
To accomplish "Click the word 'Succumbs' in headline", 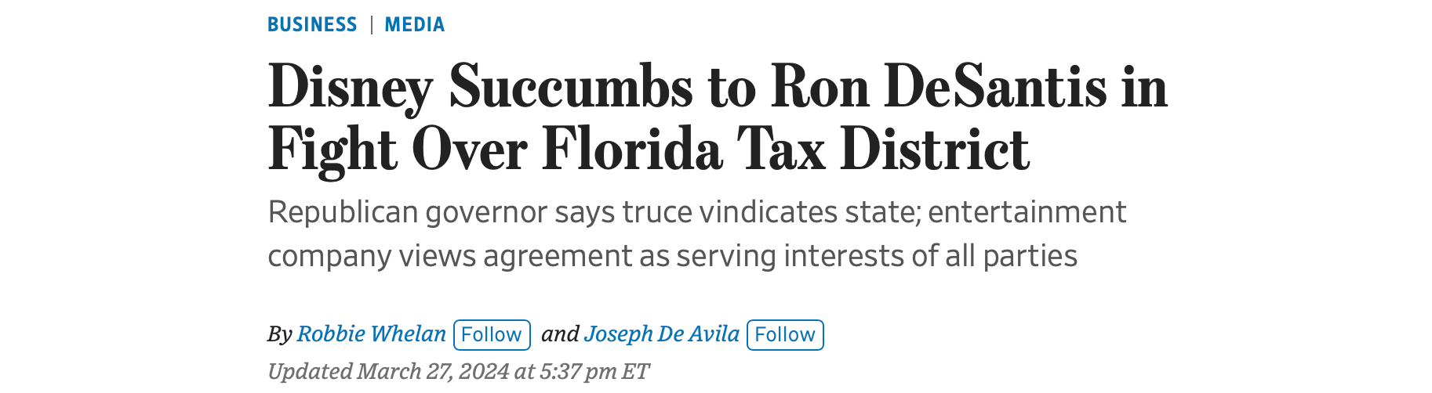I will click(570, 86).
